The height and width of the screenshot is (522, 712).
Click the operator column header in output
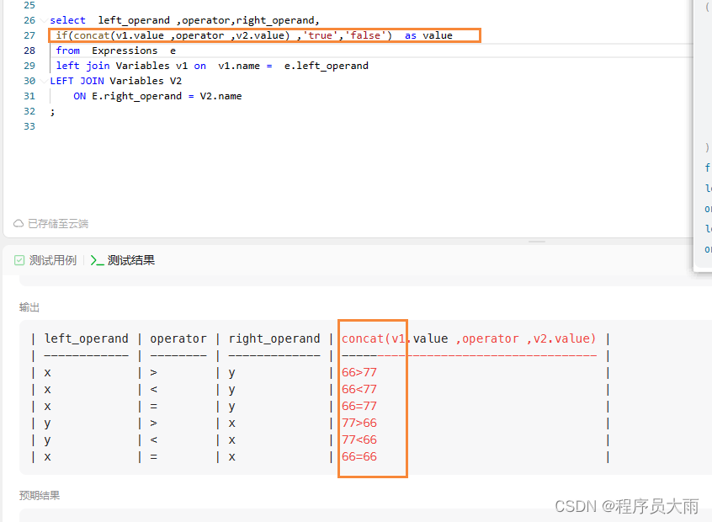coord(178,339)
